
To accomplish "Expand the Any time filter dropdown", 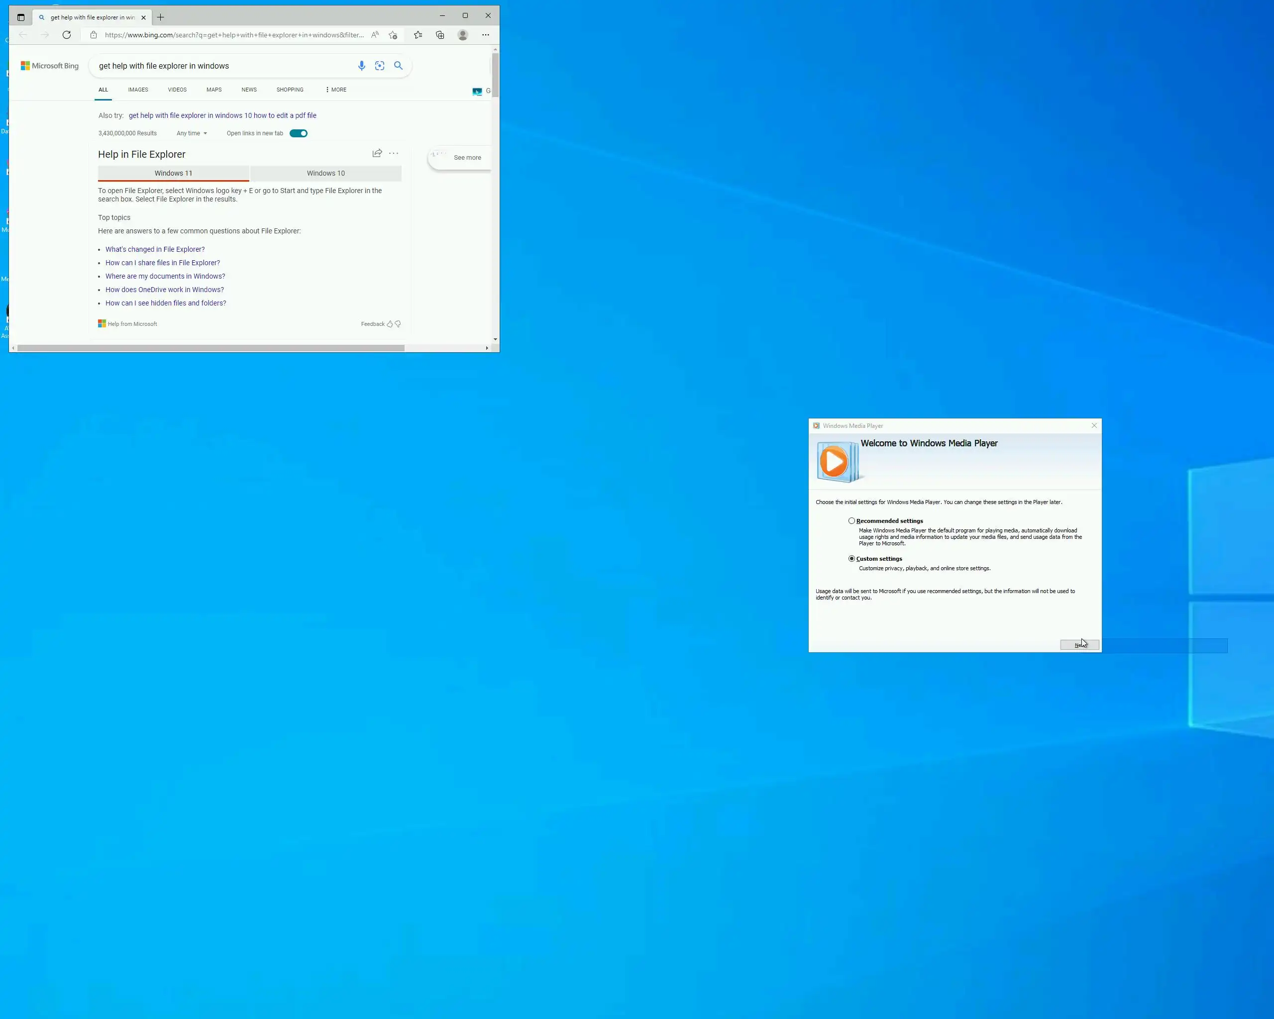I will tap(192, 133).
